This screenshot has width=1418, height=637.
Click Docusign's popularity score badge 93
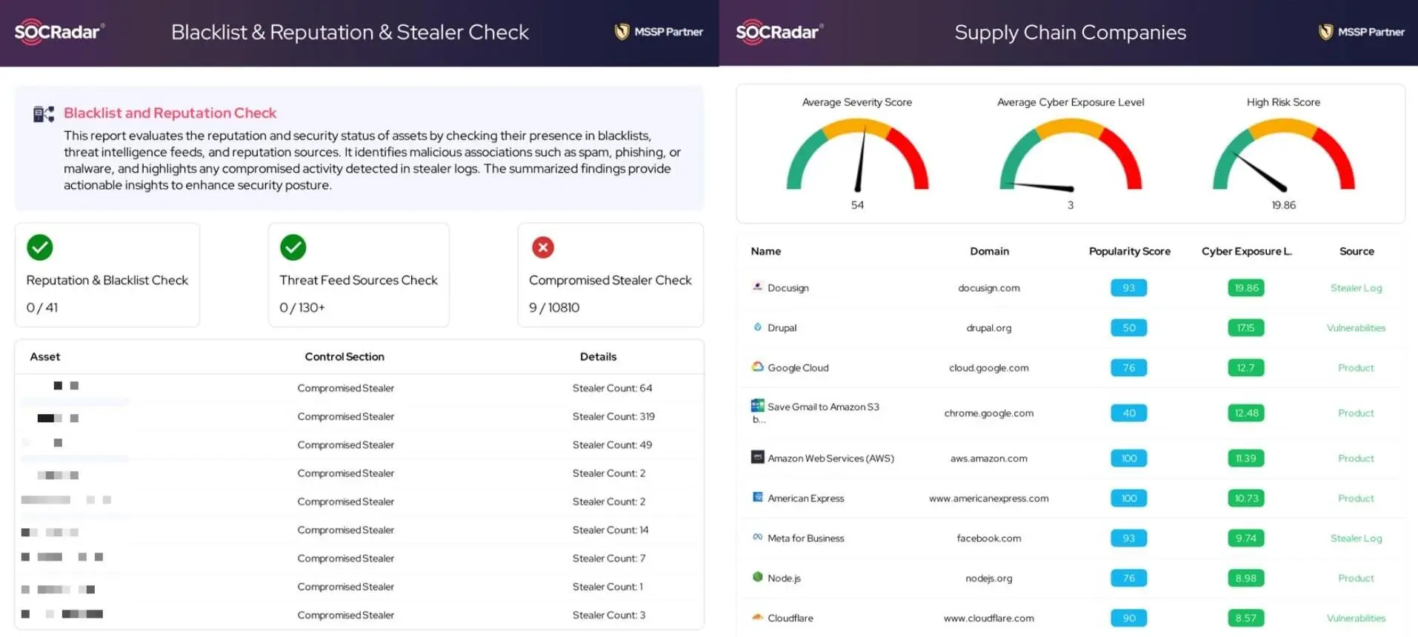pos(1129,288)
